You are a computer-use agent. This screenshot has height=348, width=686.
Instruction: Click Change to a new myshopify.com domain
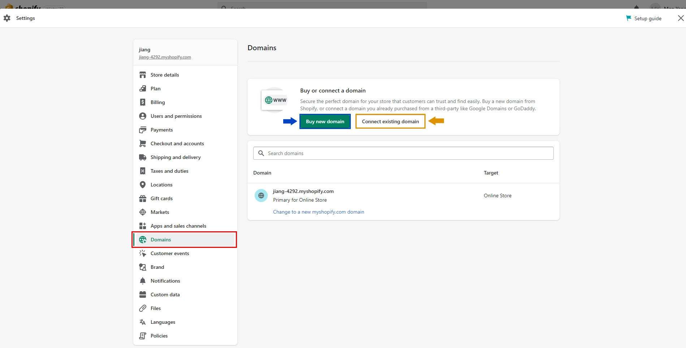319,212
